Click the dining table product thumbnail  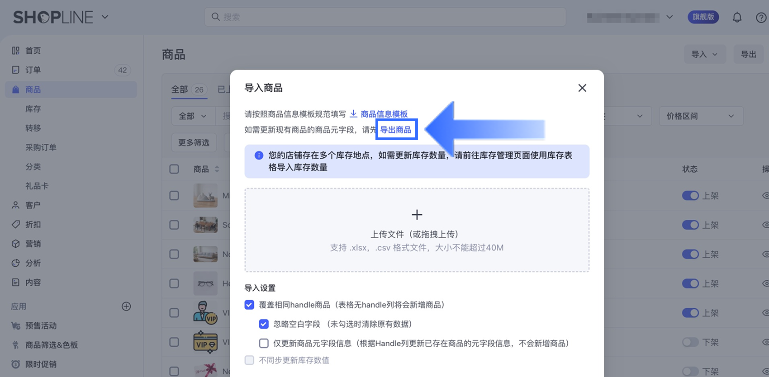point(205,225)
